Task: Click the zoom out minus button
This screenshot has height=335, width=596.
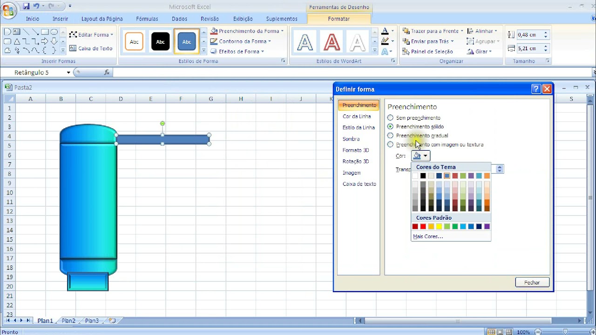Action: tap(537, 332)
